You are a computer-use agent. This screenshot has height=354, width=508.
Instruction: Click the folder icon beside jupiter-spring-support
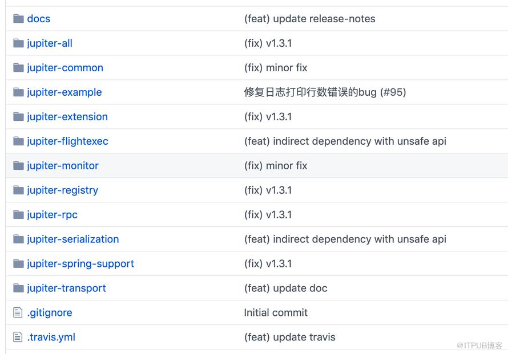point(18,263)
